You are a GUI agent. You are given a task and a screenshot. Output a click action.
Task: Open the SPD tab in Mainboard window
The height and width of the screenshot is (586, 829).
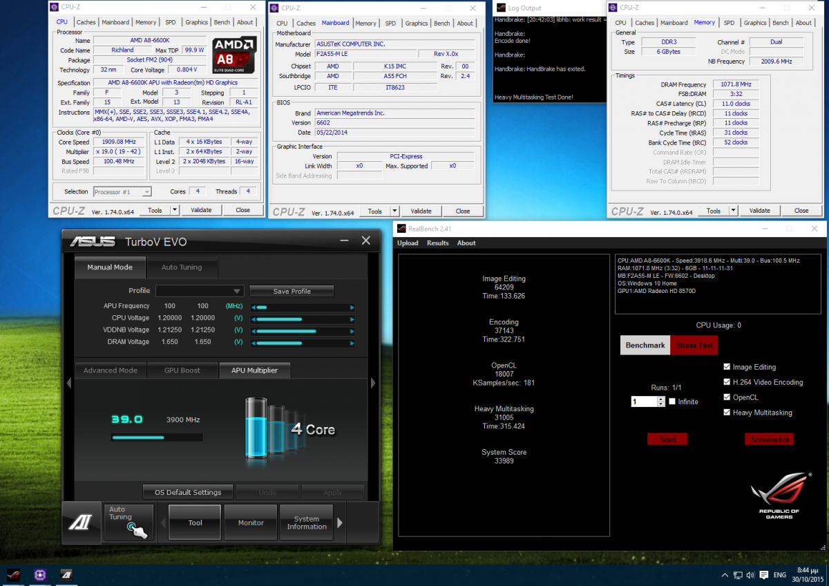pyautogui.click(x=390, y=23)
